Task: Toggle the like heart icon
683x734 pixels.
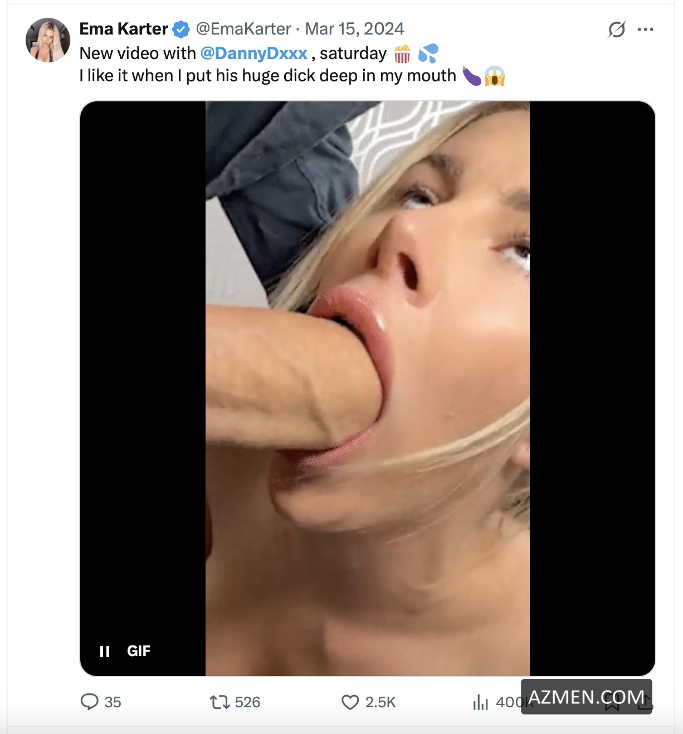Action: pyautogui.click(x=350, y=702)
